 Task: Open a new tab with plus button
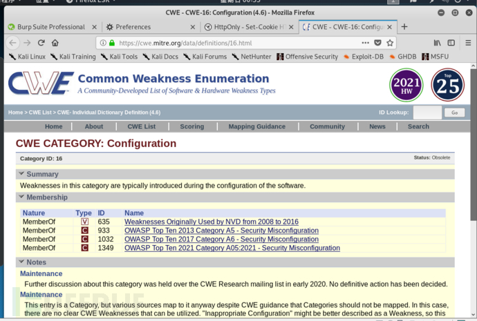tap(404, 27)
